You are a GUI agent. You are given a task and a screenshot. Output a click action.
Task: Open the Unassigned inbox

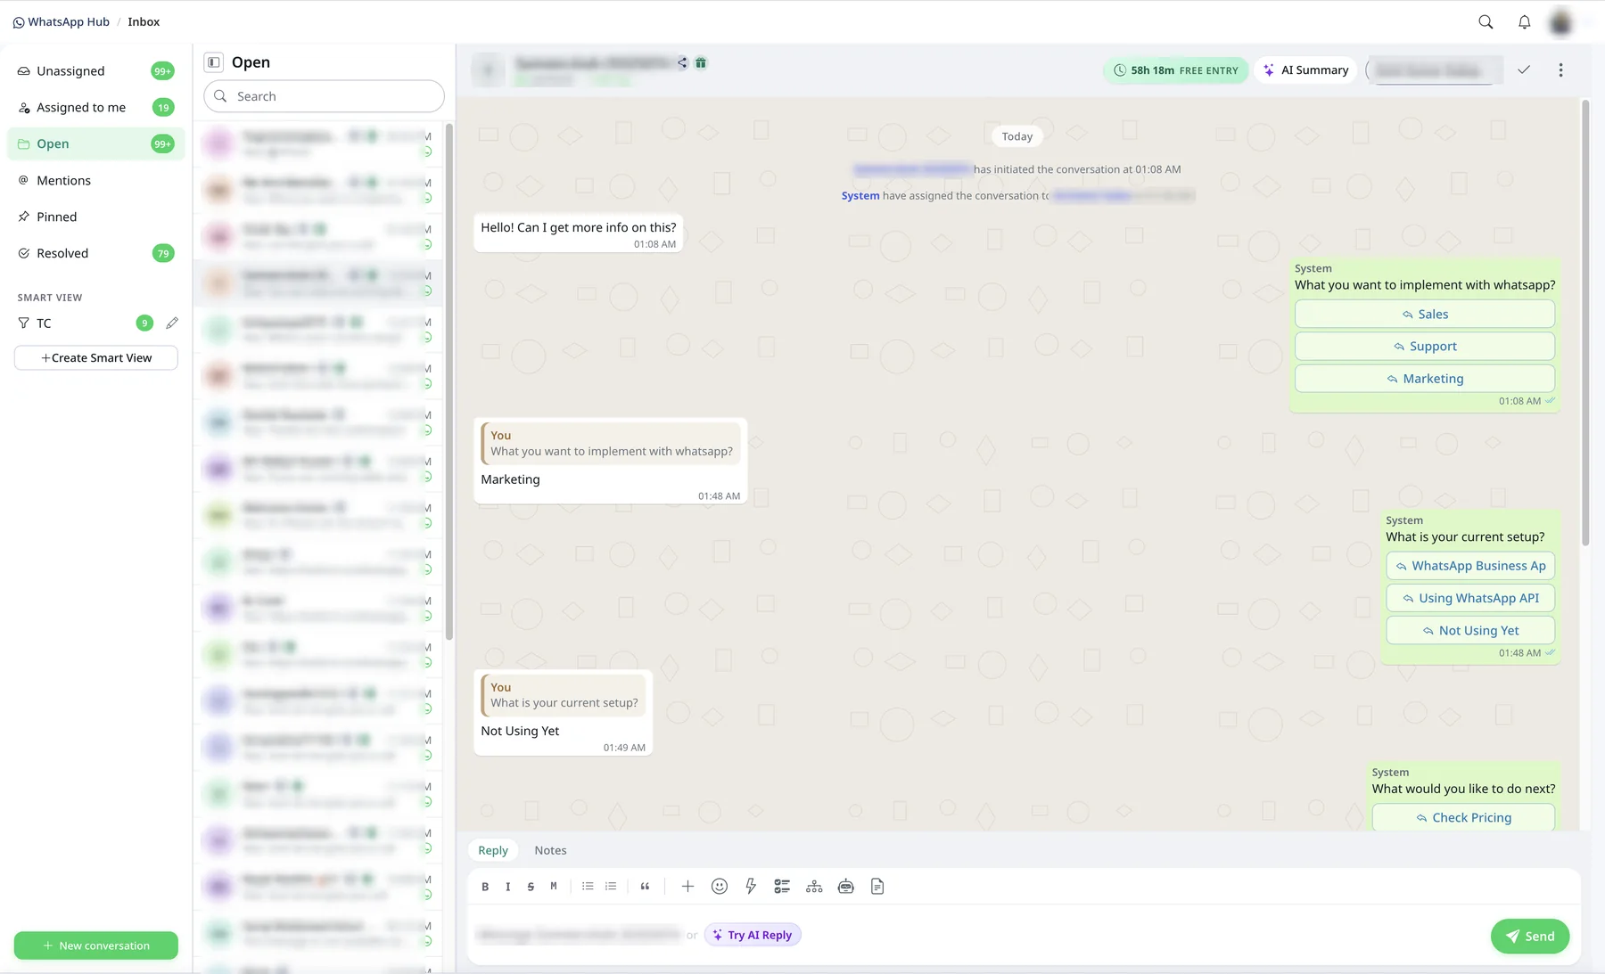pyautogui.click(x=96, y=71)
